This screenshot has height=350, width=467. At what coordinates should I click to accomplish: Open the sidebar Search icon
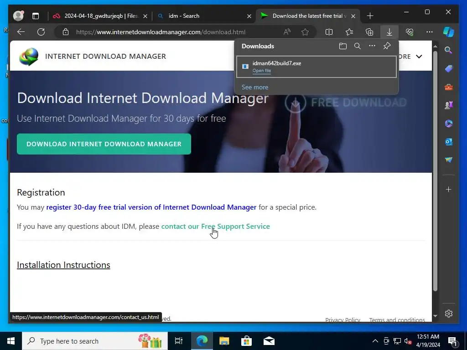[449, 50]
